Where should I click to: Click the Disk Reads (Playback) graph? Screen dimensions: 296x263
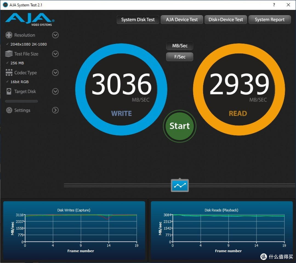(222, 230)
